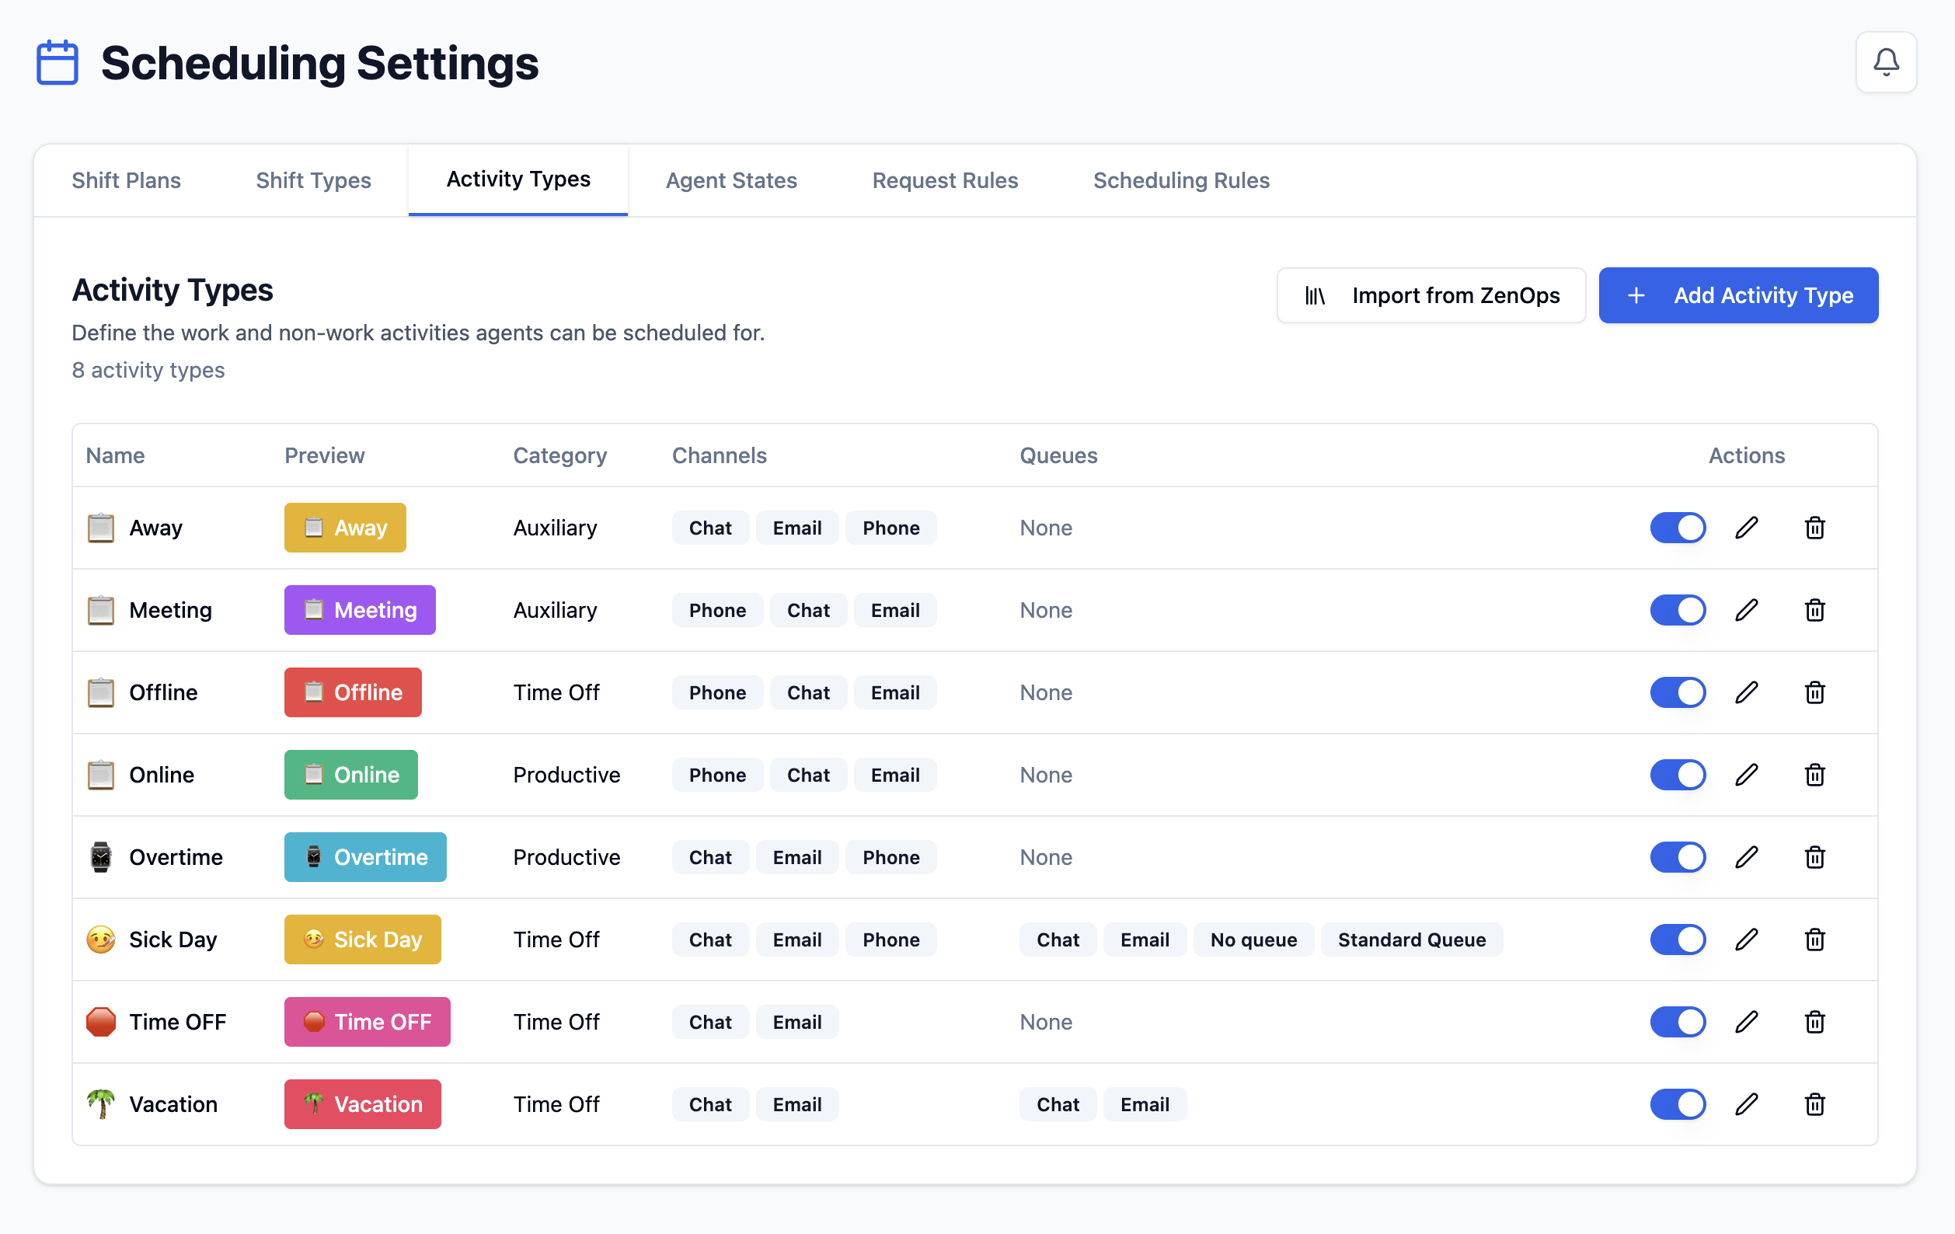The width and height of the screenshot is (1955, 1234).
Task: Delete the Time OFF activity type
Action: tap(1814, 1022)
